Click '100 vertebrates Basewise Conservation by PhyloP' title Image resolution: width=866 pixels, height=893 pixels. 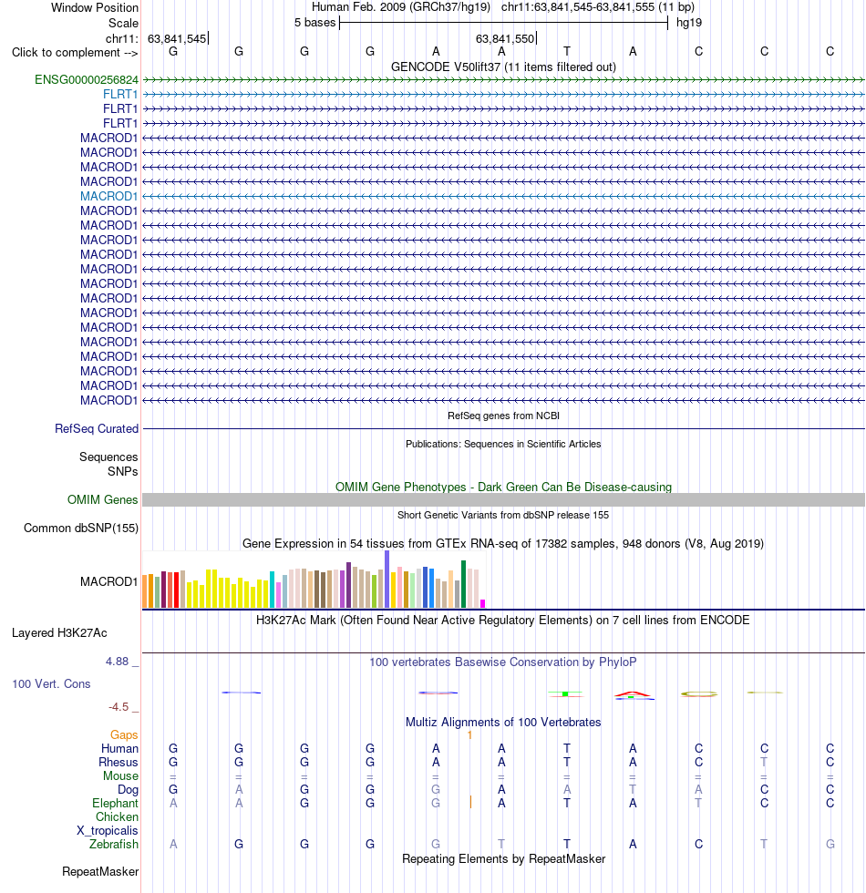pyautogui.click(x=503, y=662)
